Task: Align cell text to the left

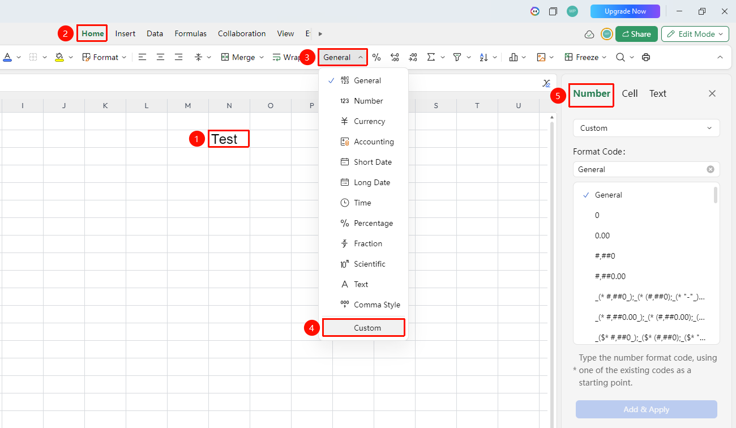Action: (142, 57)
